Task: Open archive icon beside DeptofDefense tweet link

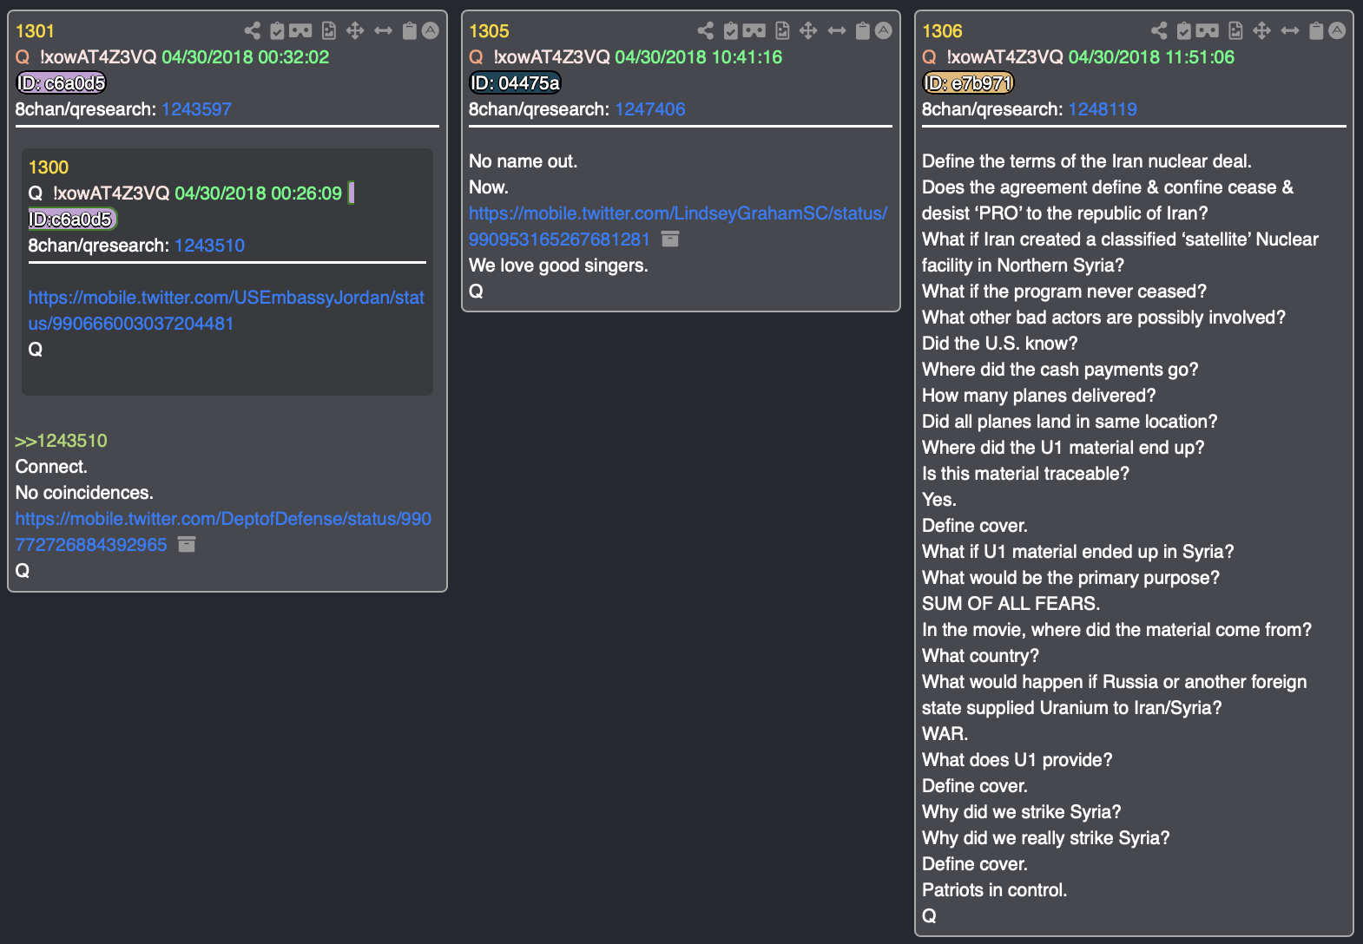Action: pos(187,544)
